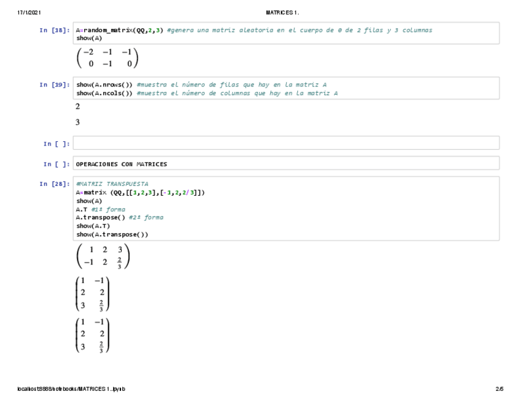Click the show(A.ncols()) code line
The image size is (521, 402).
point(206,93)
